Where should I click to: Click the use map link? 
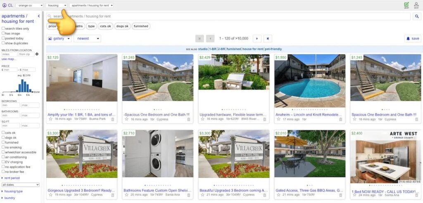9,59
